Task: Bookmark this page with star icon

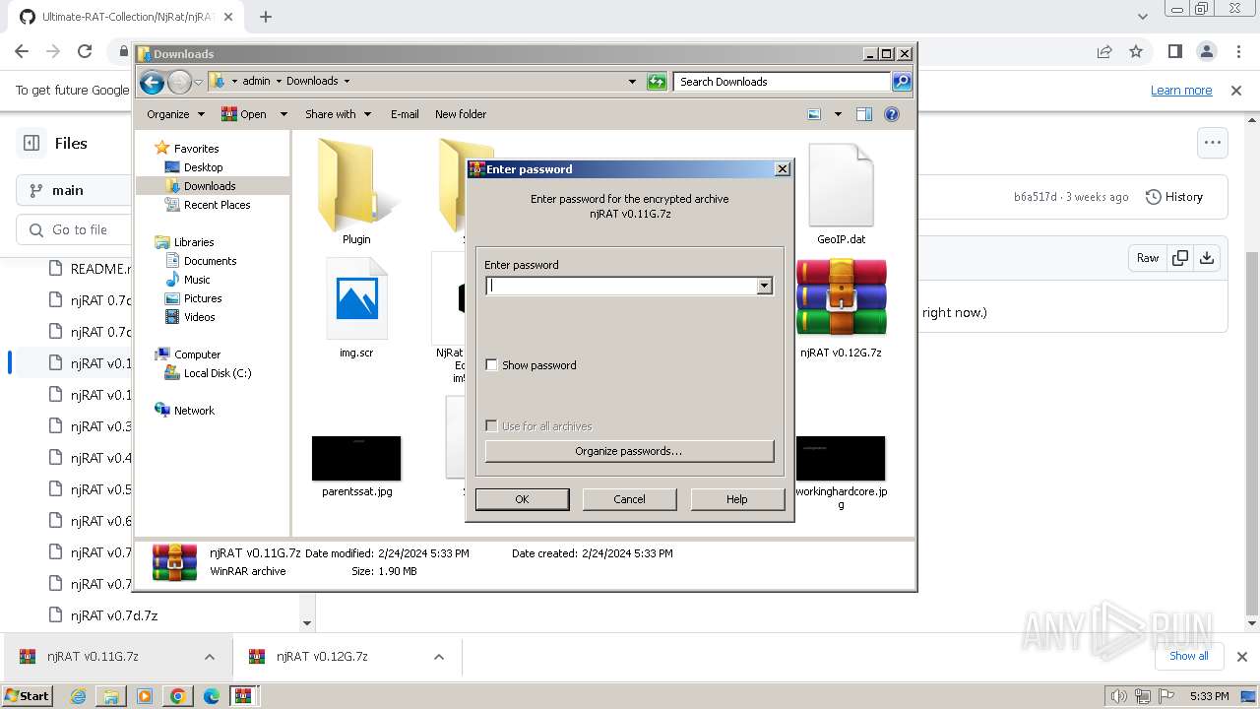Action: tap(1136, 52)
